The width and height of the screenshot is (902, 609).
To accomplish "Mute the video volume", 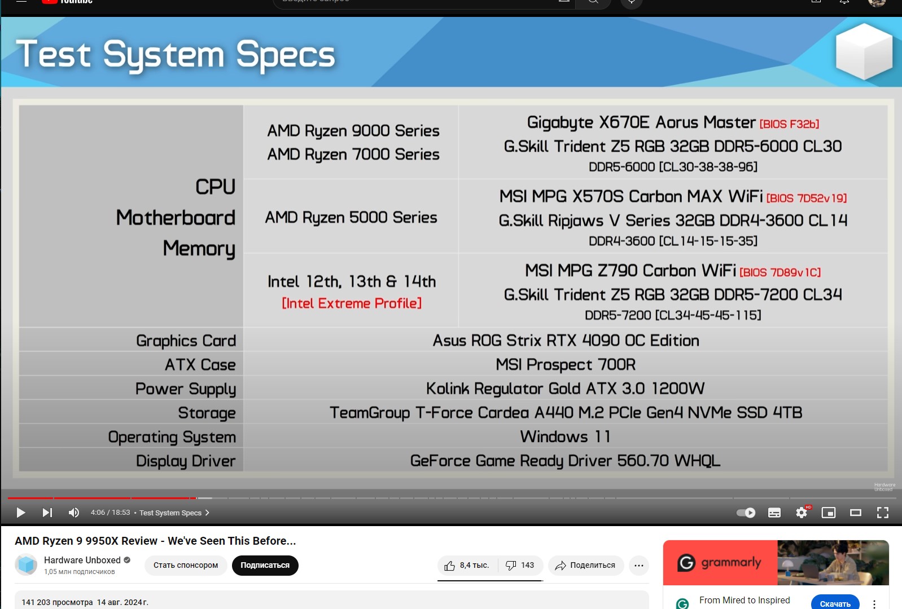I will pyautogui.click(x=74, y=513).
